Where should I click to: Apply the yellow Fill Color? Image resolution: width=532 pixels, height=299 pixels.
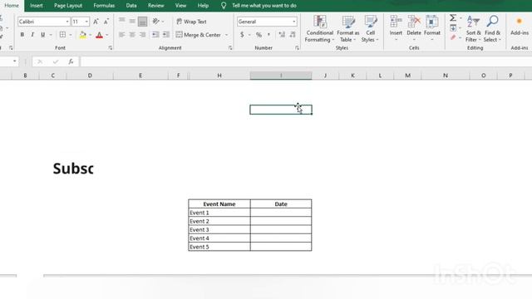click(82, 35)
